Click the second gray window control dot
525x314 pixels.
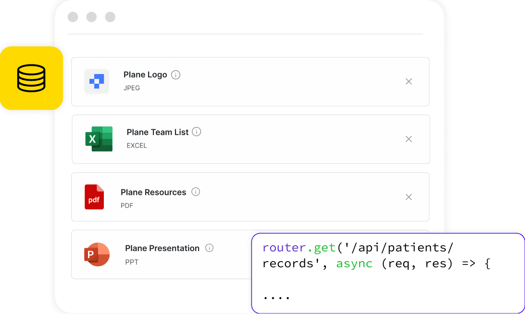91,17
